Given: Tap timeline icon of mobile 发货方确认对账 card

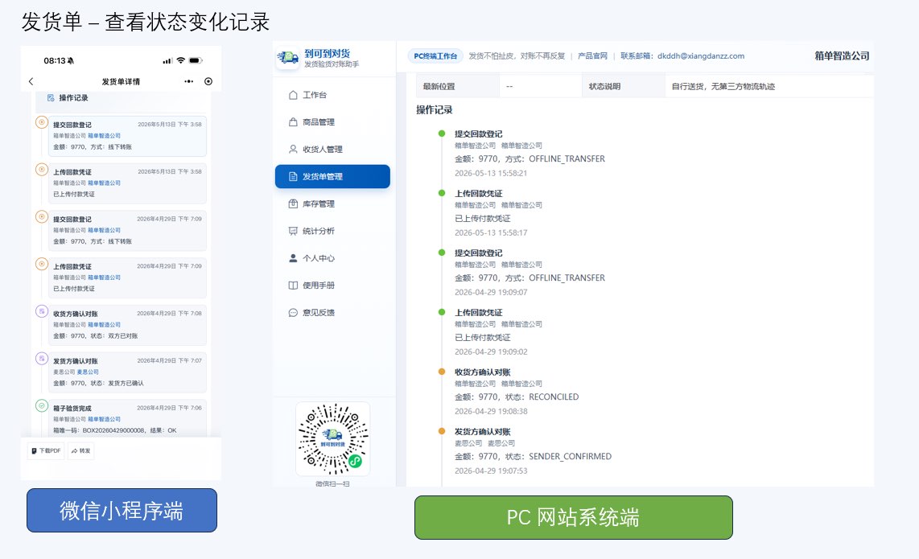Looking at the screenshot, I should (42, 358).
